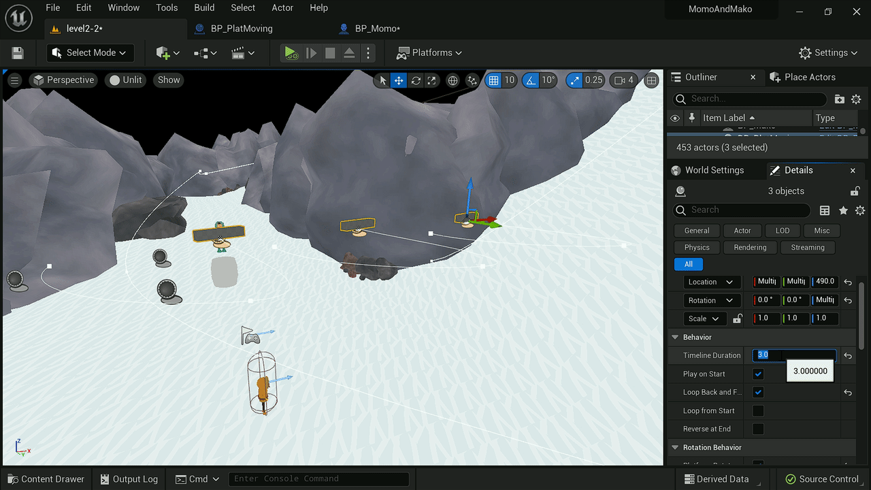Open the File menu
Screen dimensions: 871x490
[x=52, y=8]
